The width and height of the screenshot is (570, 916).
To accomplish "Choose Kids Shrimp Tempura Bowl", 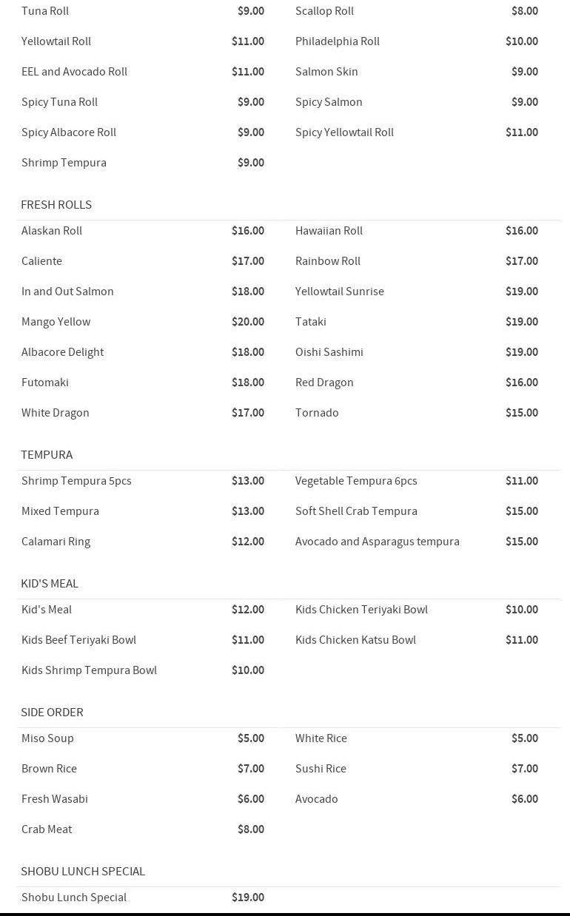I will 89,670.
